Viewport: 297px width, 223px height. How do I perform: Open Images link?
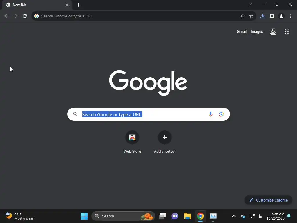(x=257, y=31)
